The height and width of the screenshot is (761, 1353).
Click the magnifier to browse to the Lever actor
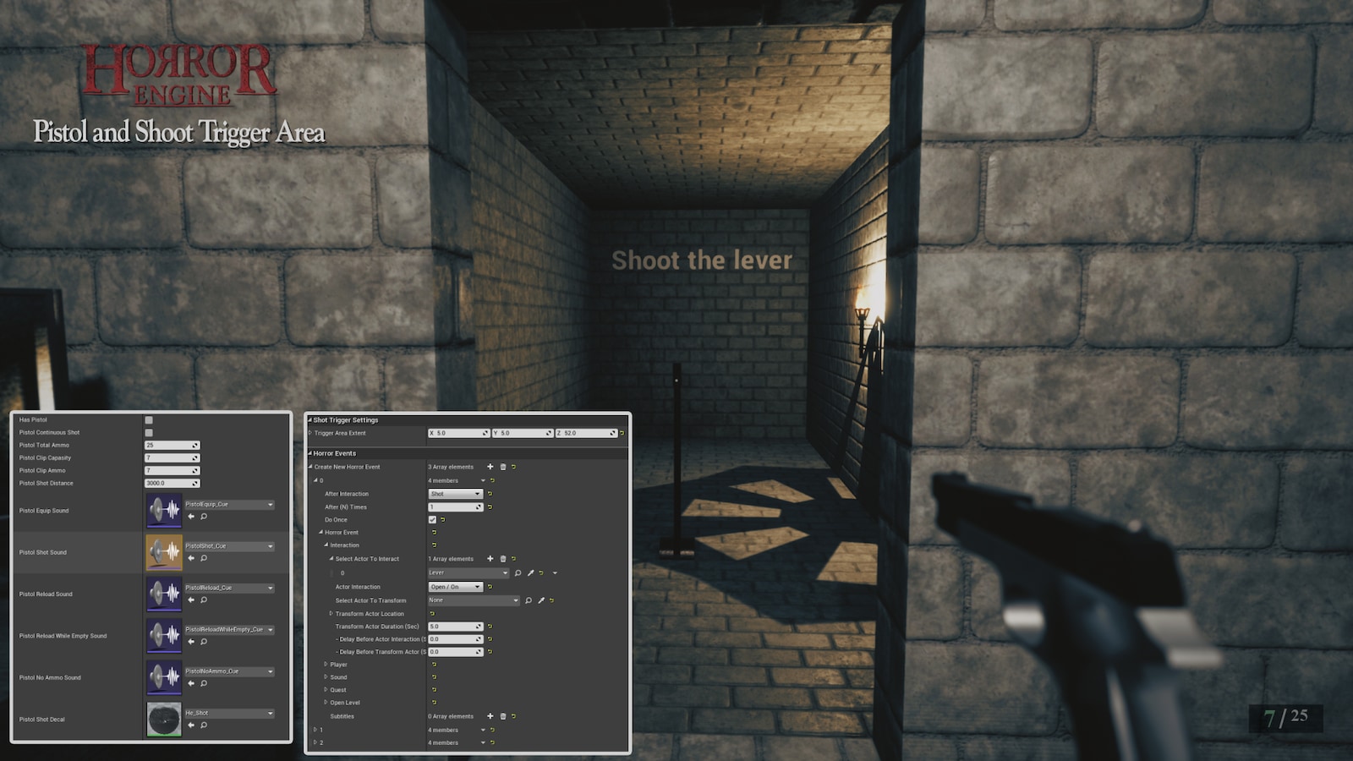tap(518, 572)
